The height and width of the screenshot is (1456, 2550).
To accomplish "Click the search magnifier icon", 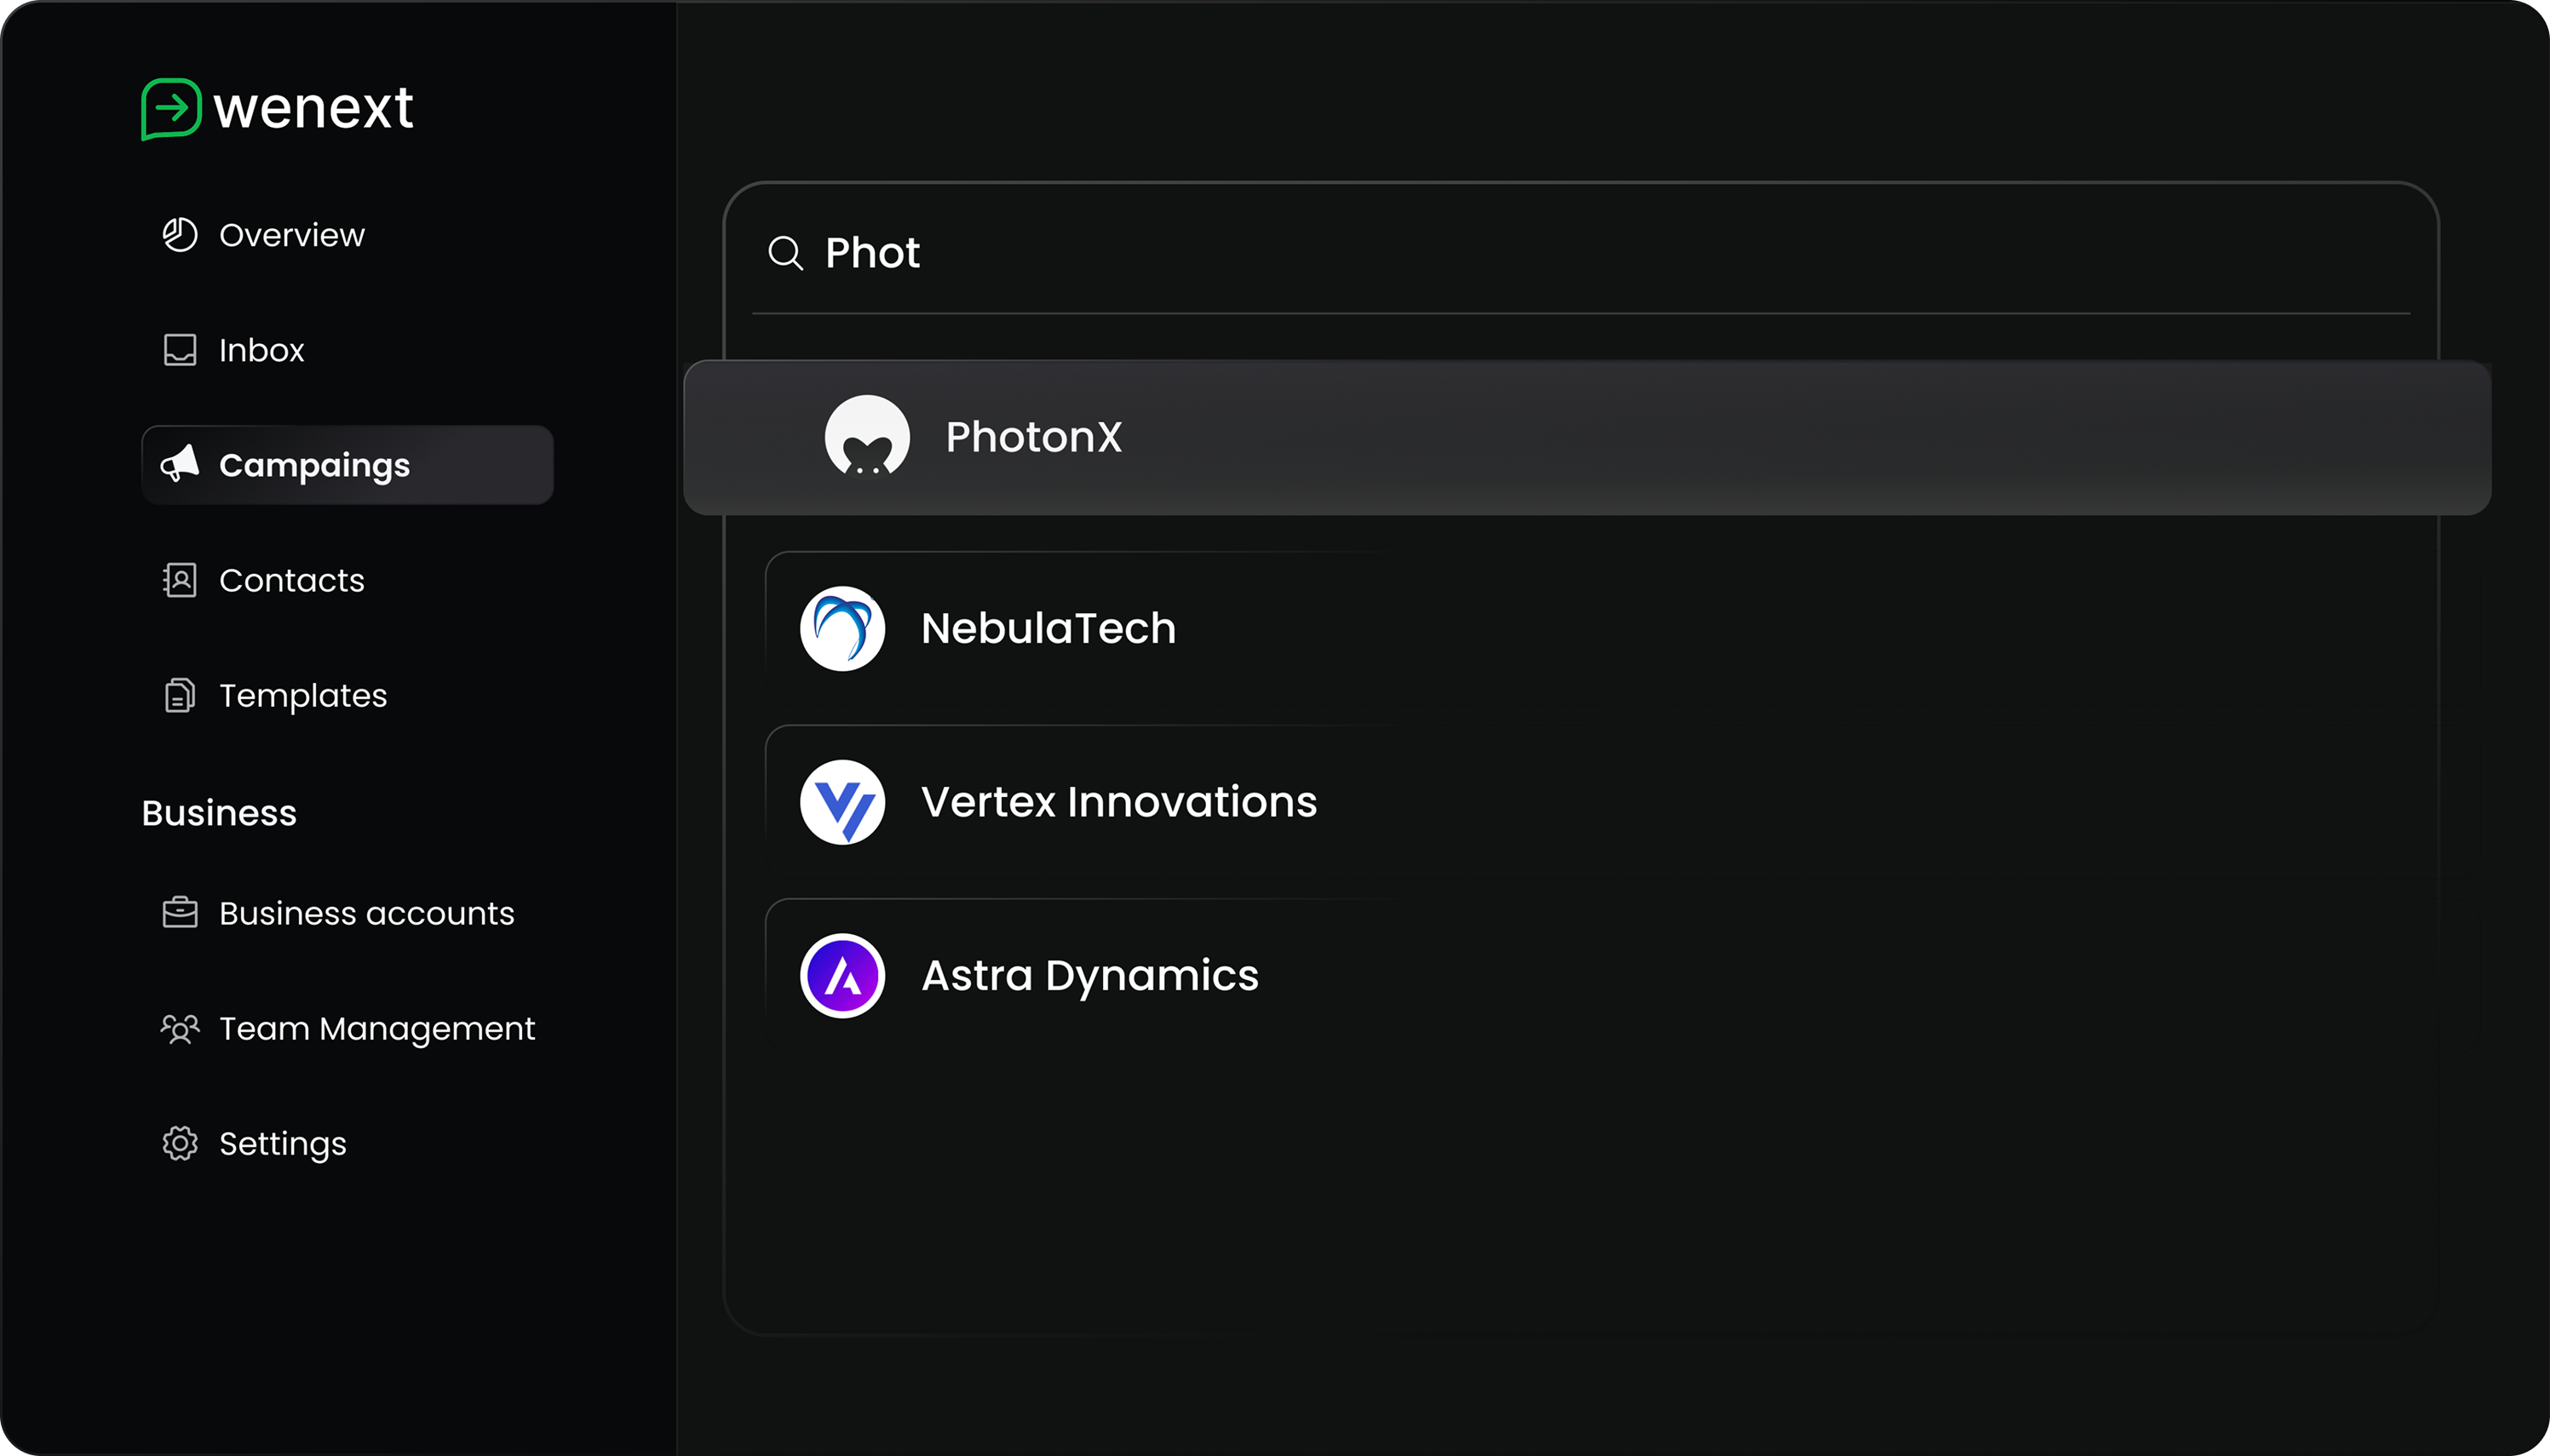I will (785, 253).
